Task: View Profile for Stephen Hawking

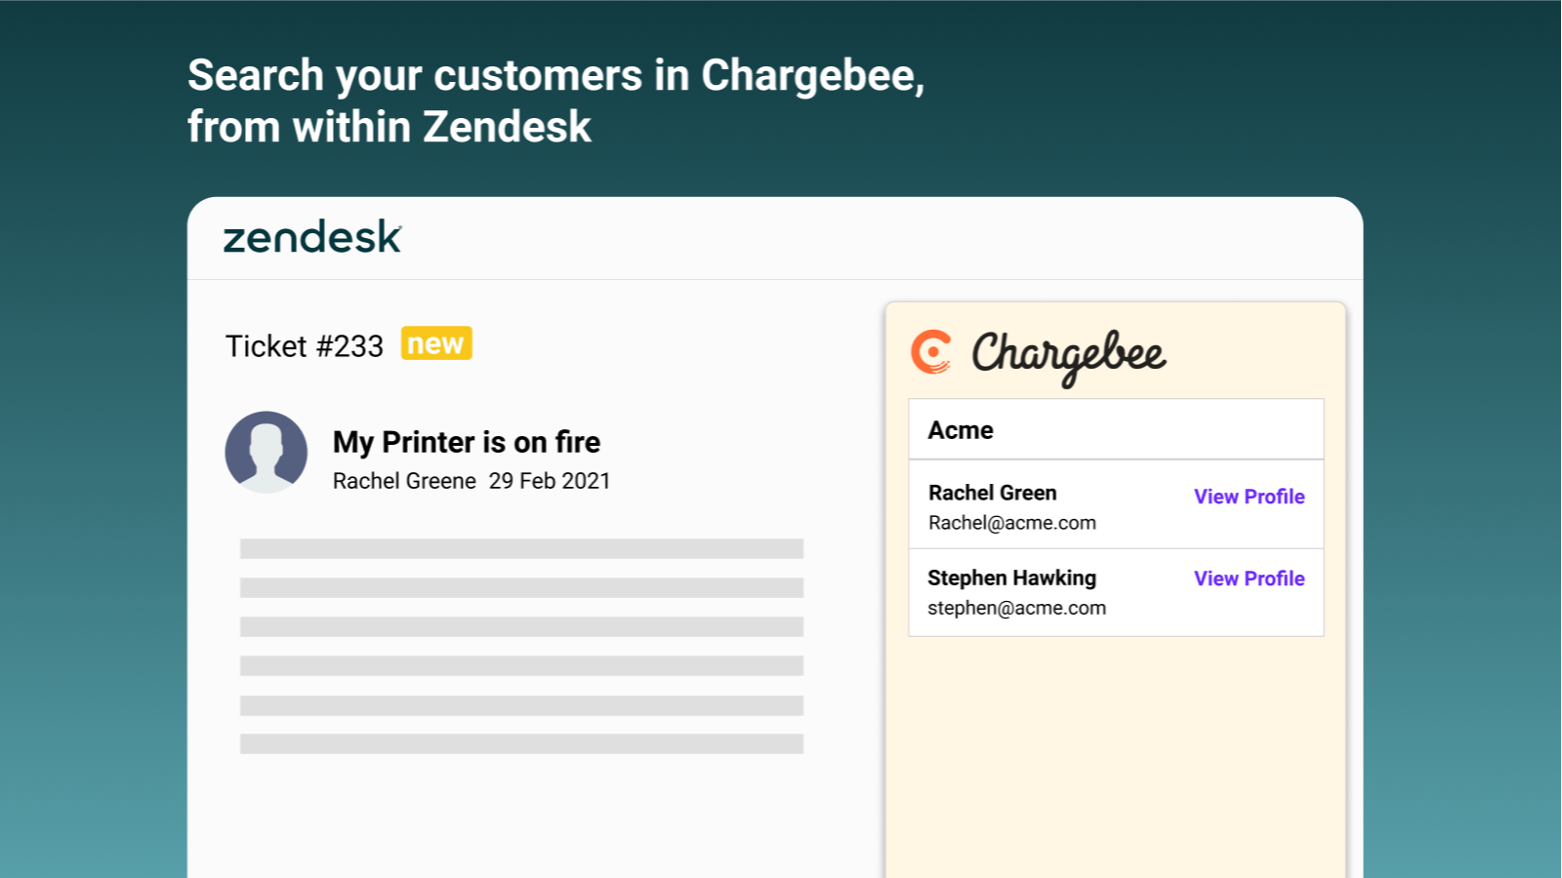Action: coord(1249,579)
